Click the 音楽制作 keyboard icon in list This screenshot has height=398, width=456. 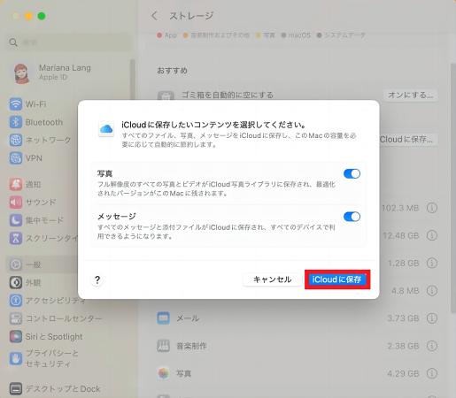coord(163,346)
